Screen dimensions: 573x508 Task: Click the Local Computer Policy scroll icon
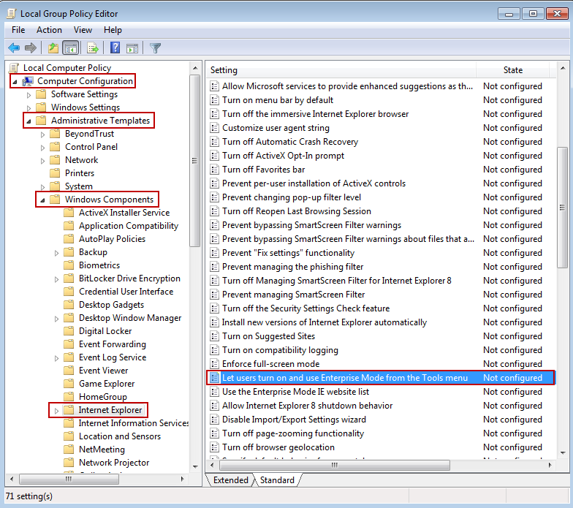(x=14, y=68)
